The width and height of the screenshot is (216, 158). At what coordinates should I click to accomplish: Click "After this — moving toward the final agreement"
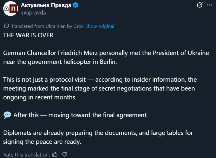[81, 115]
